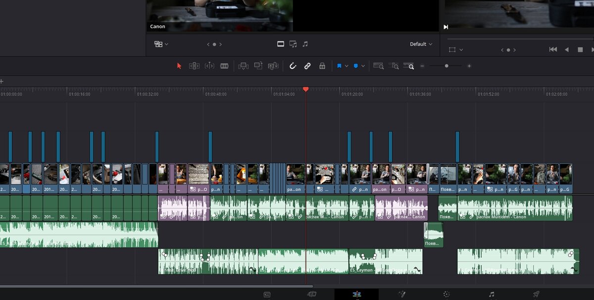Activate the Selection Mode arrow tool

179,66
